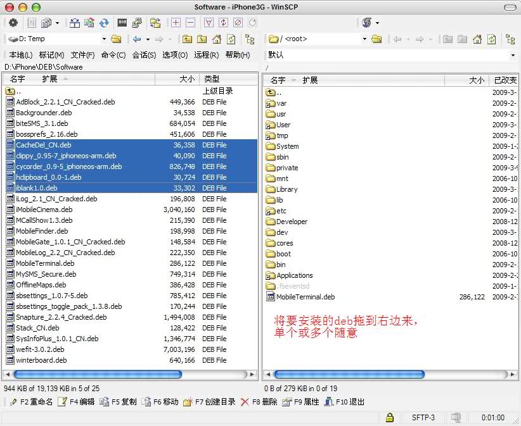The image size is (521, 426).
Task: Show the local directory tree icon
Action: (x=250, y=39)
